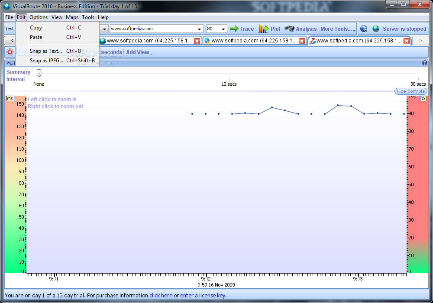Close the open Edit menu
433x303 pixels.
(21, 17)
